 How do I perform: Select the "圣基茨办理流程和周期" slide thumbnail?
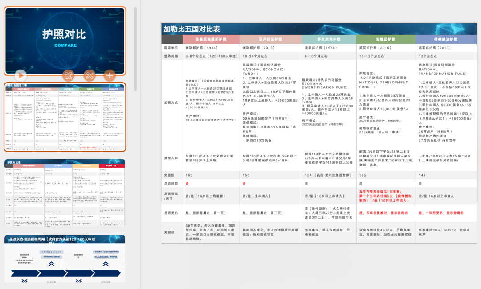[65, 261]
